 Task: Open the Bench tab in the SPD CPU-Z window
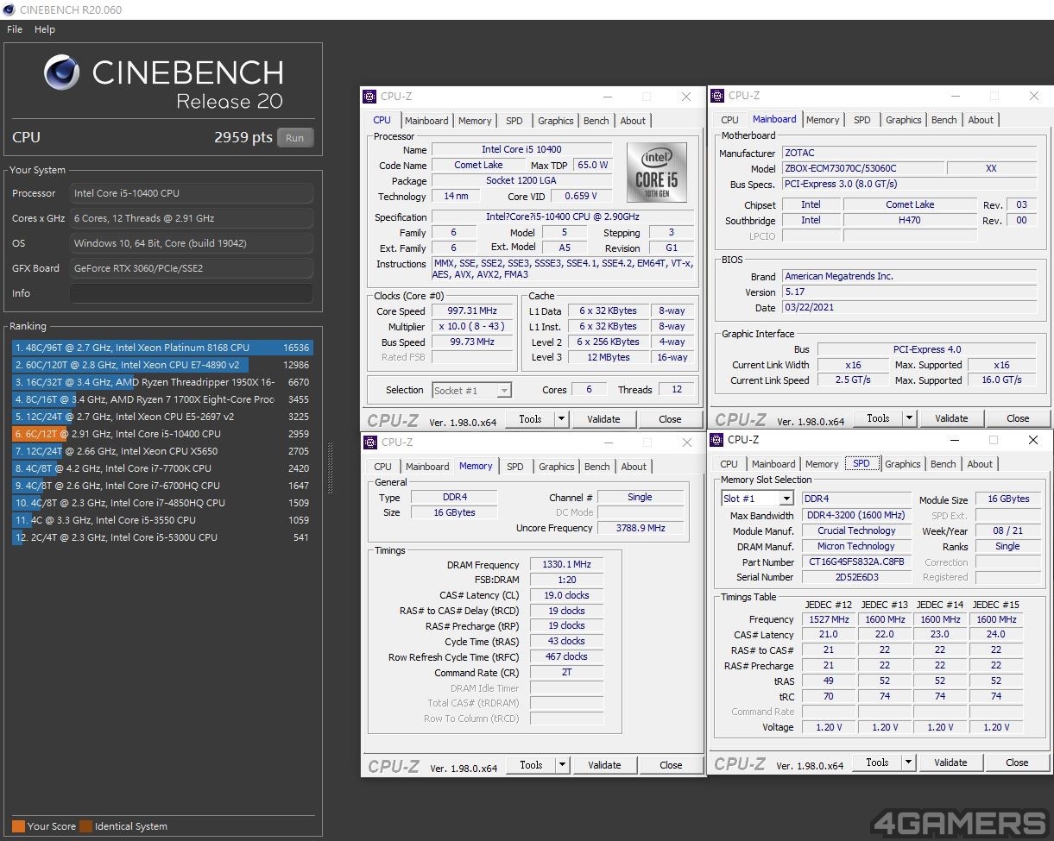(x=944, y=464)
